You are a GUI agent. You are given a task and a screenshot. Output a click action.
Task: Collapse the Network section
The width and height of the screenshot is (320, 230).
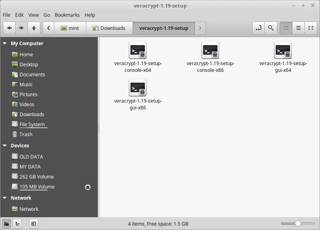click(x=4, y=198)
